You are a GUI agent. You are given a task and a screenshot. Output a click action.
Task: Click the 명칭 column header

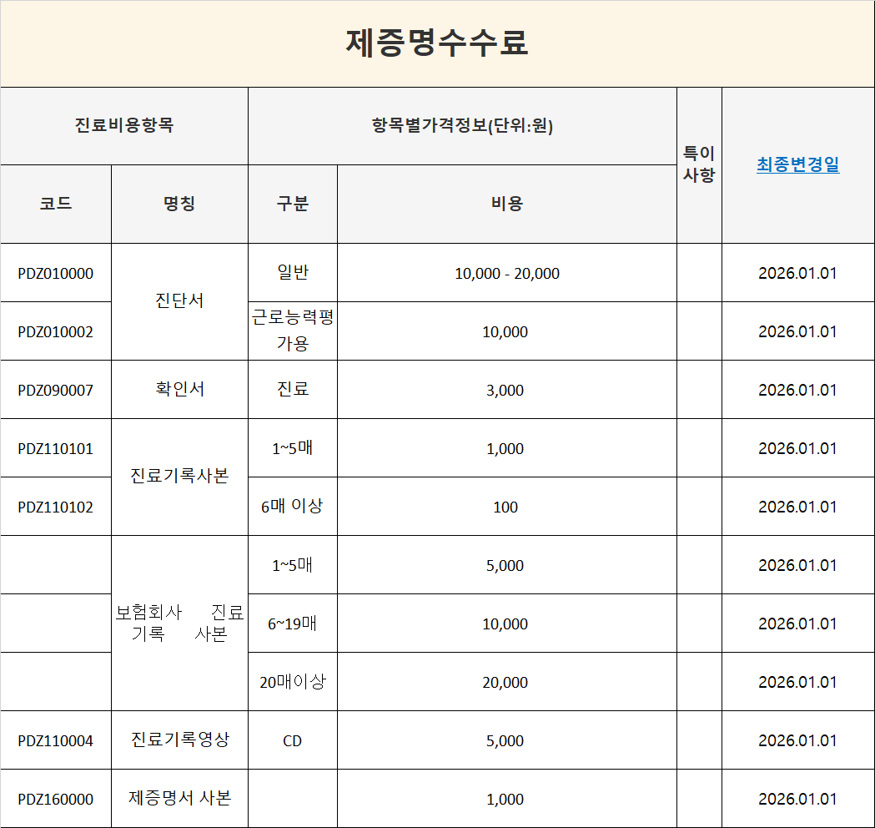[x=179, y=204]
